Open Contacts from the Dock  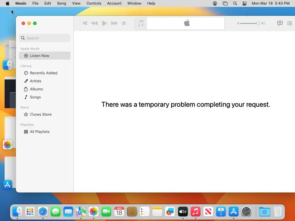[132, 212]
